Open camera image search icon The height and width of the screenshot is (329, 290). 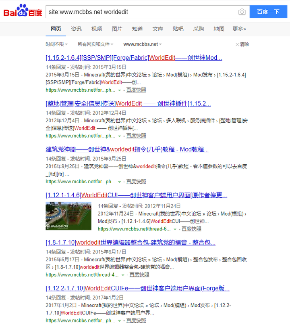[242, 12]
